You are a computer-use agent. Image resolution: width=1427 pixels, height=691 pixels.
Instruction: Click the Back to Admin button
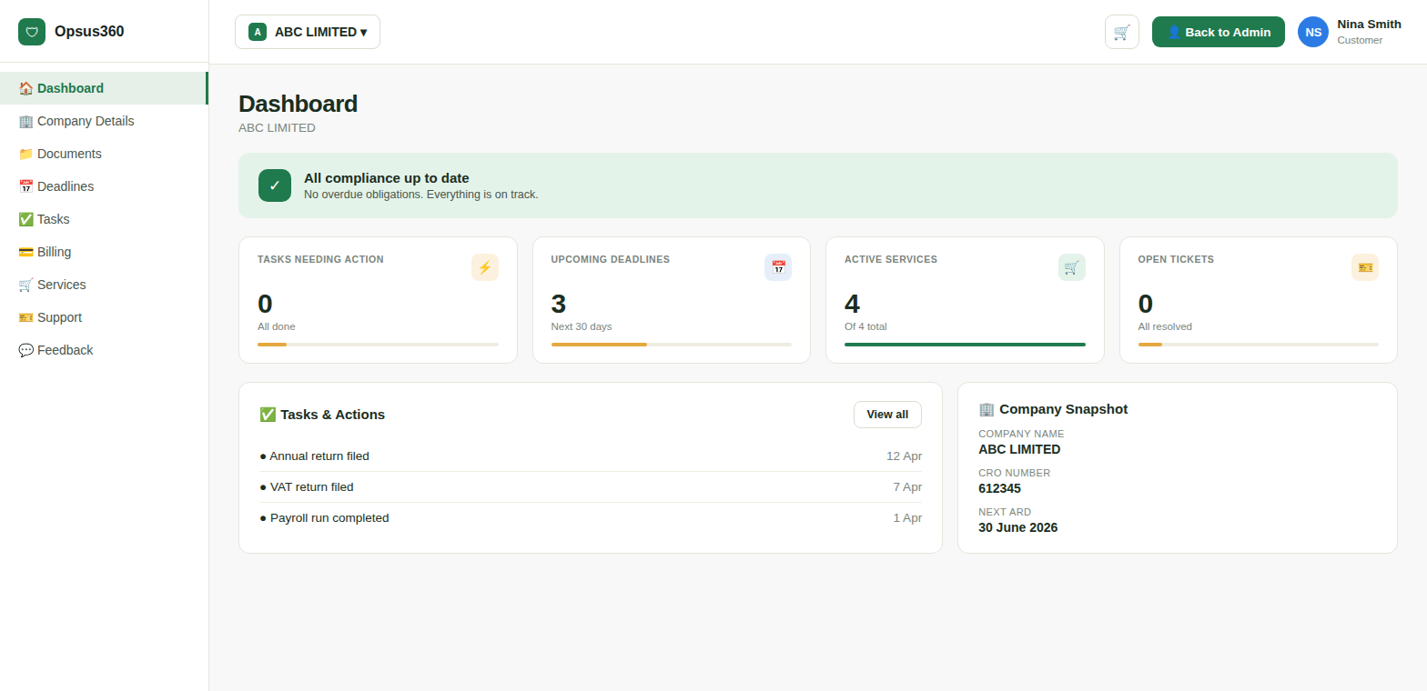(1219, 32)
